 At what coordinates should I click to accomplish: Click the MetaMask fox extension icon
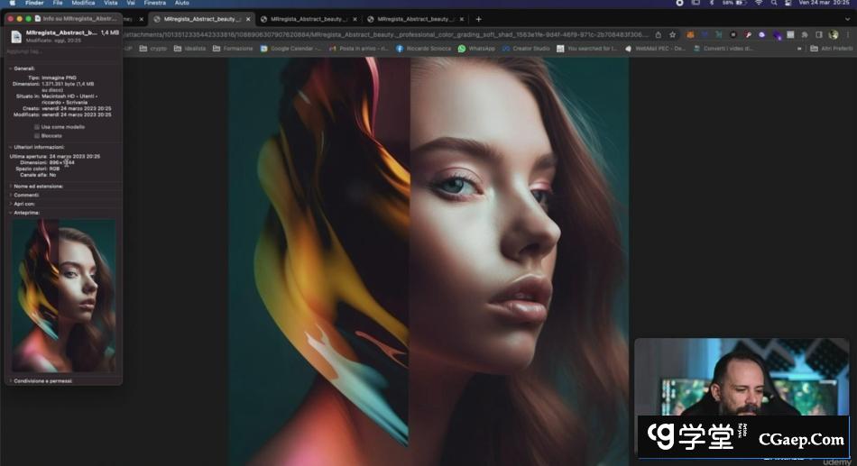coord(691,34)
